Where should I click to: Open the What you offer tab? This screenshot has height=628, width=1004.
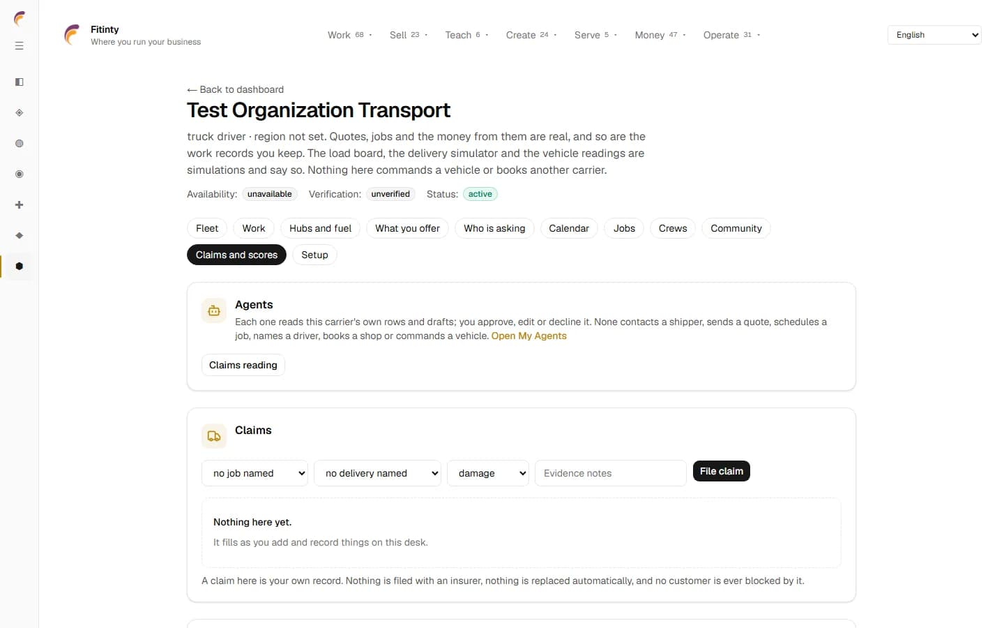coord(407,228)
